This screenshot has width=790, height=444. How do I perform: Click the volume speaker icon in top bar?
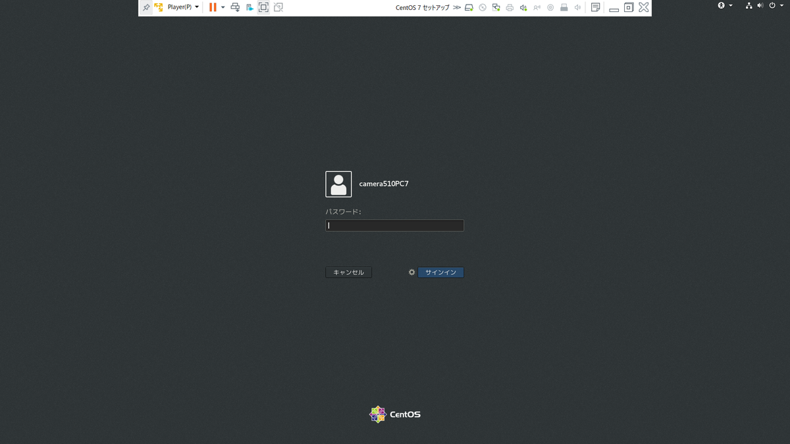point(760,5)
